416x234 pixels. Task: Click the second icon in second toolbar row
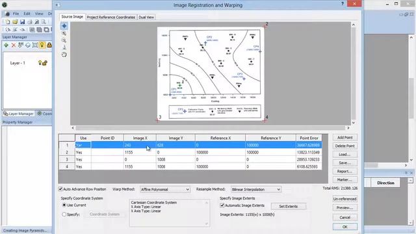[15, 30]
